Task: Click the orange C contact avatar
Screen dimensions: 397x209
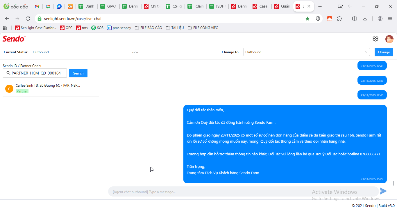Action: [9, 89]
